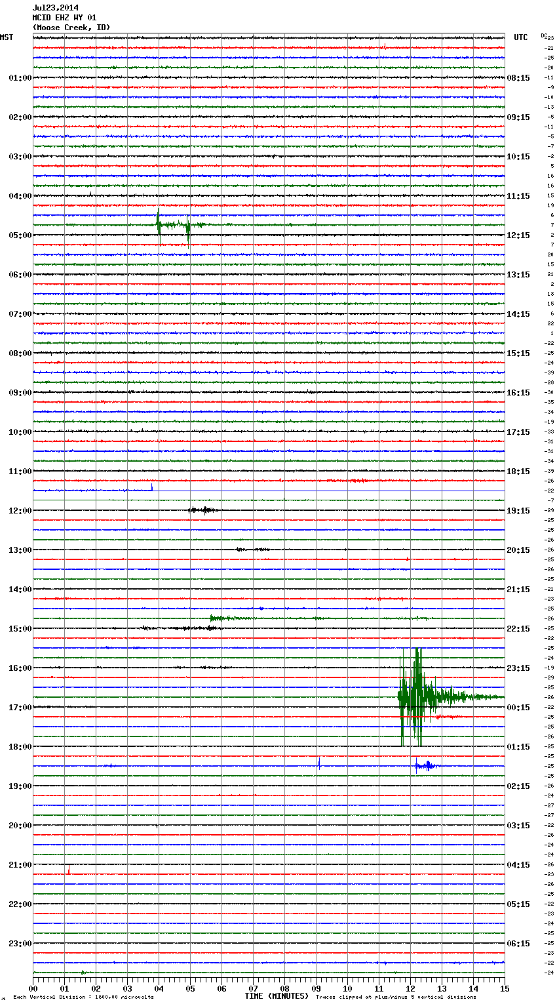
Task: Click the vertical division 1600.00 microvolts note
Action: coord(83,997)
